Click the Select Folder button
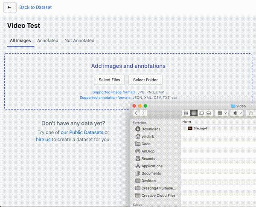Image resolution: width=256 pixels, height=207 pixels. tap(145, 80)
